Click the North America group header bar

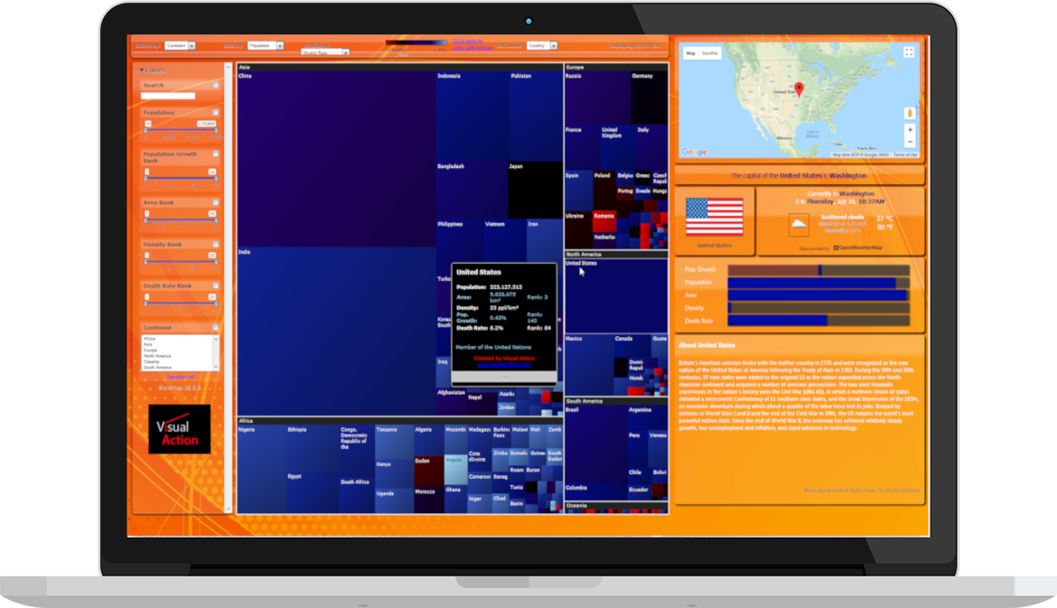pyautogui.click(x=616, y=255)
